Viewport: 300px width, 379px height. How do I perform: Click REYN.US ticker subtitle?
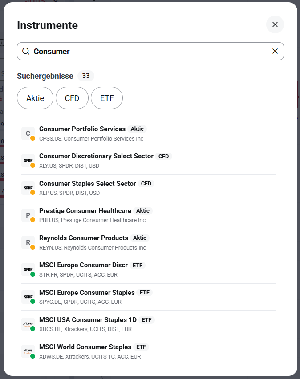(93, 247)
